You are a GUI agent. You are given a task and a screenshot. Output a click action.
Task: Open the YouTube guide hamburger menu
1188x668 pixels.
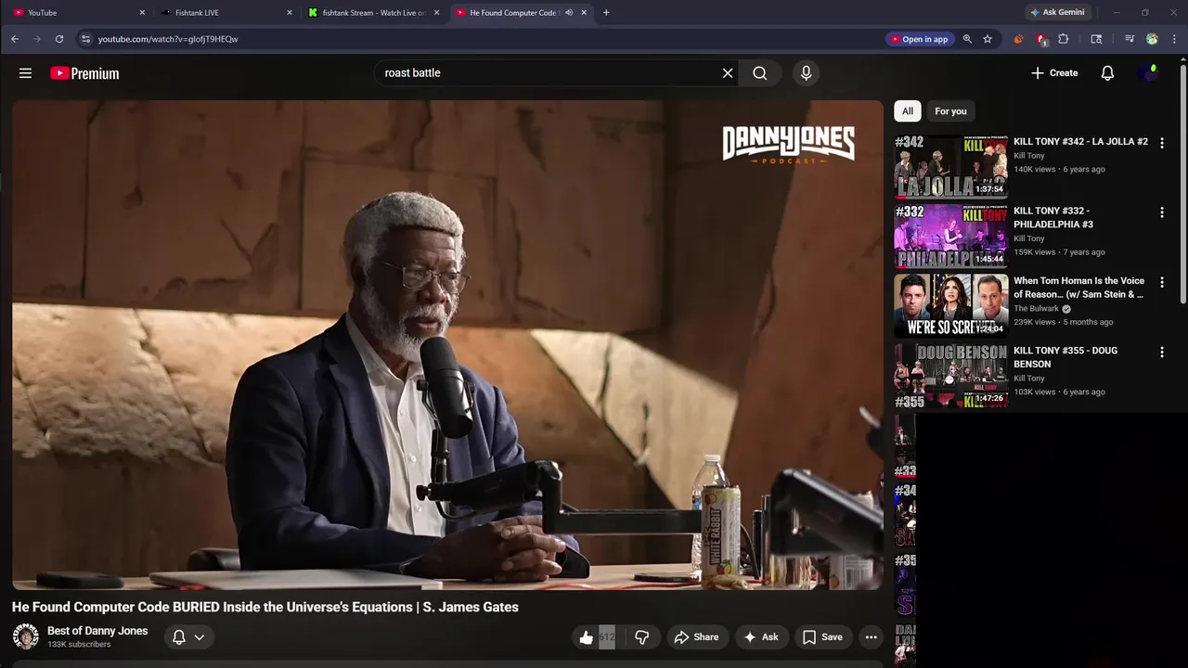[25, 73]
